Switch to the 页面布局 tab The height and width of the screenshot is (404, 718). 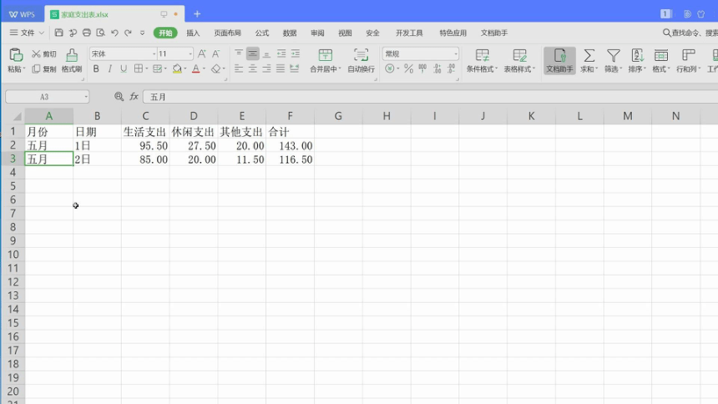[227, 33]
